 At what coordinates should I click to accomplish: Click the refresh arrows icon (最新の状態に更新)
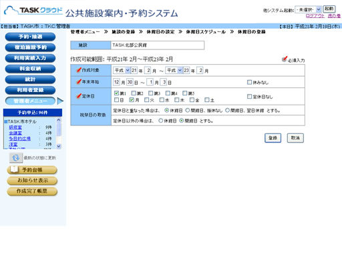point(16,158)
